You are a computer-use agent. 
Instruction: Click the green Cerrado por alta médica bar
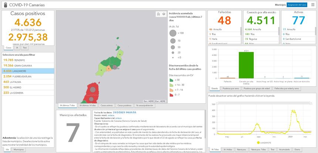click(x=246, y=65)
